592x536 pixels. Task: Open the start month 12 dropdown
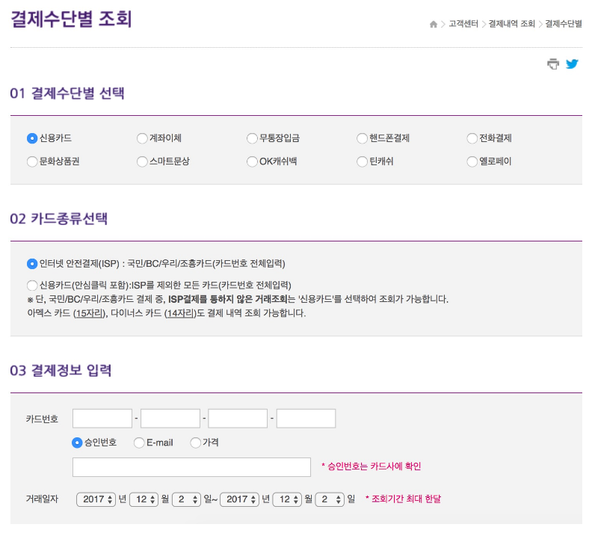click(144, 500)
